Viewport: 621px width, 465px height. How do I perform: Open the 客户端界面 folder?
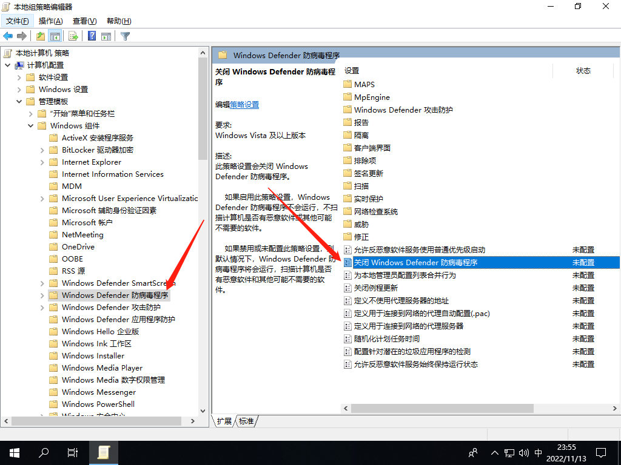click(x=367, y=148)
